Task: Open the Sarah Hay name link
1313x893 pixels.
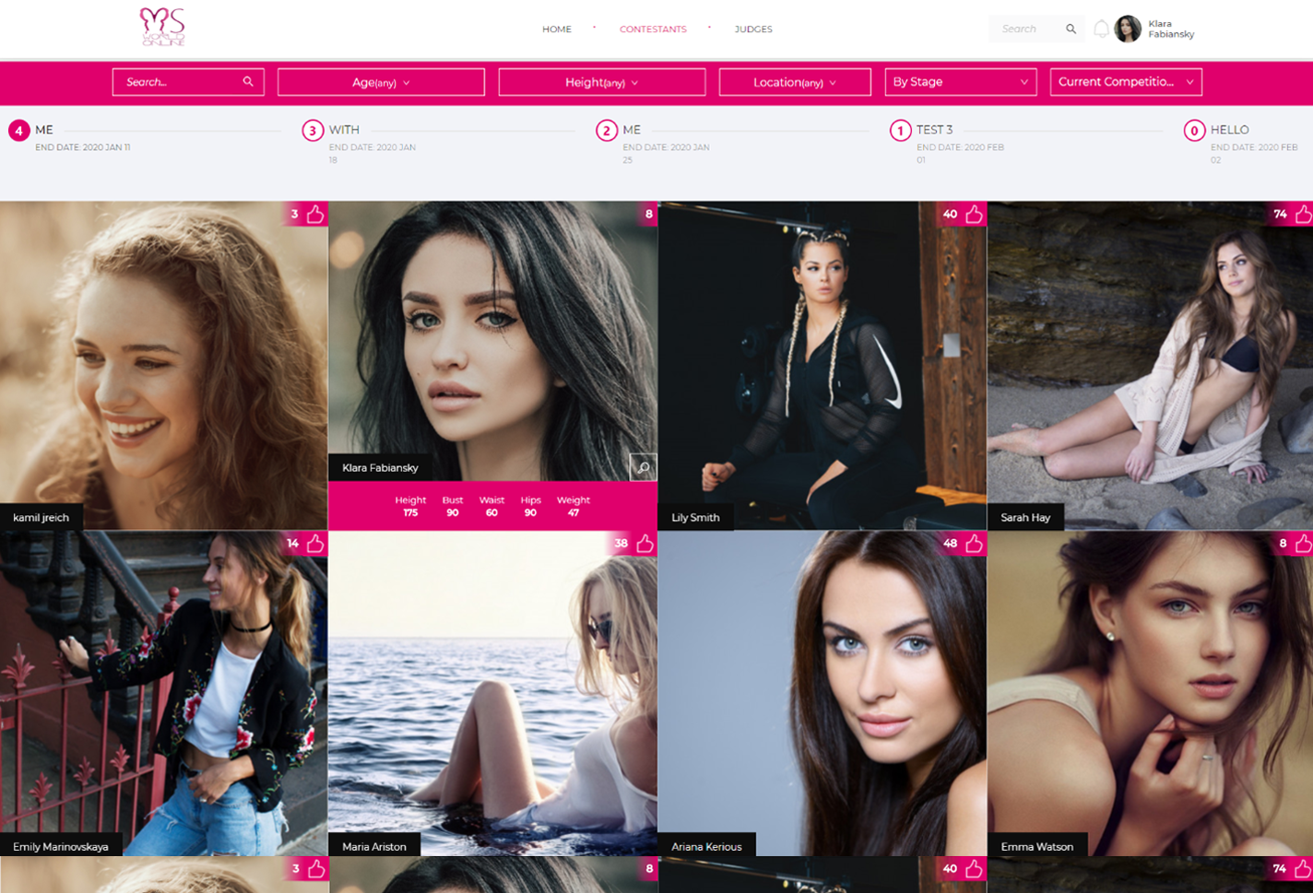Action: pos(1025,518)
